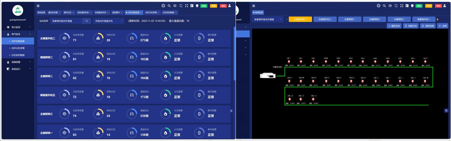Switch to the 光纤分区详情 tab
Image resolution: width=451 pixels, height=141 pixels.
pos(152,13)
